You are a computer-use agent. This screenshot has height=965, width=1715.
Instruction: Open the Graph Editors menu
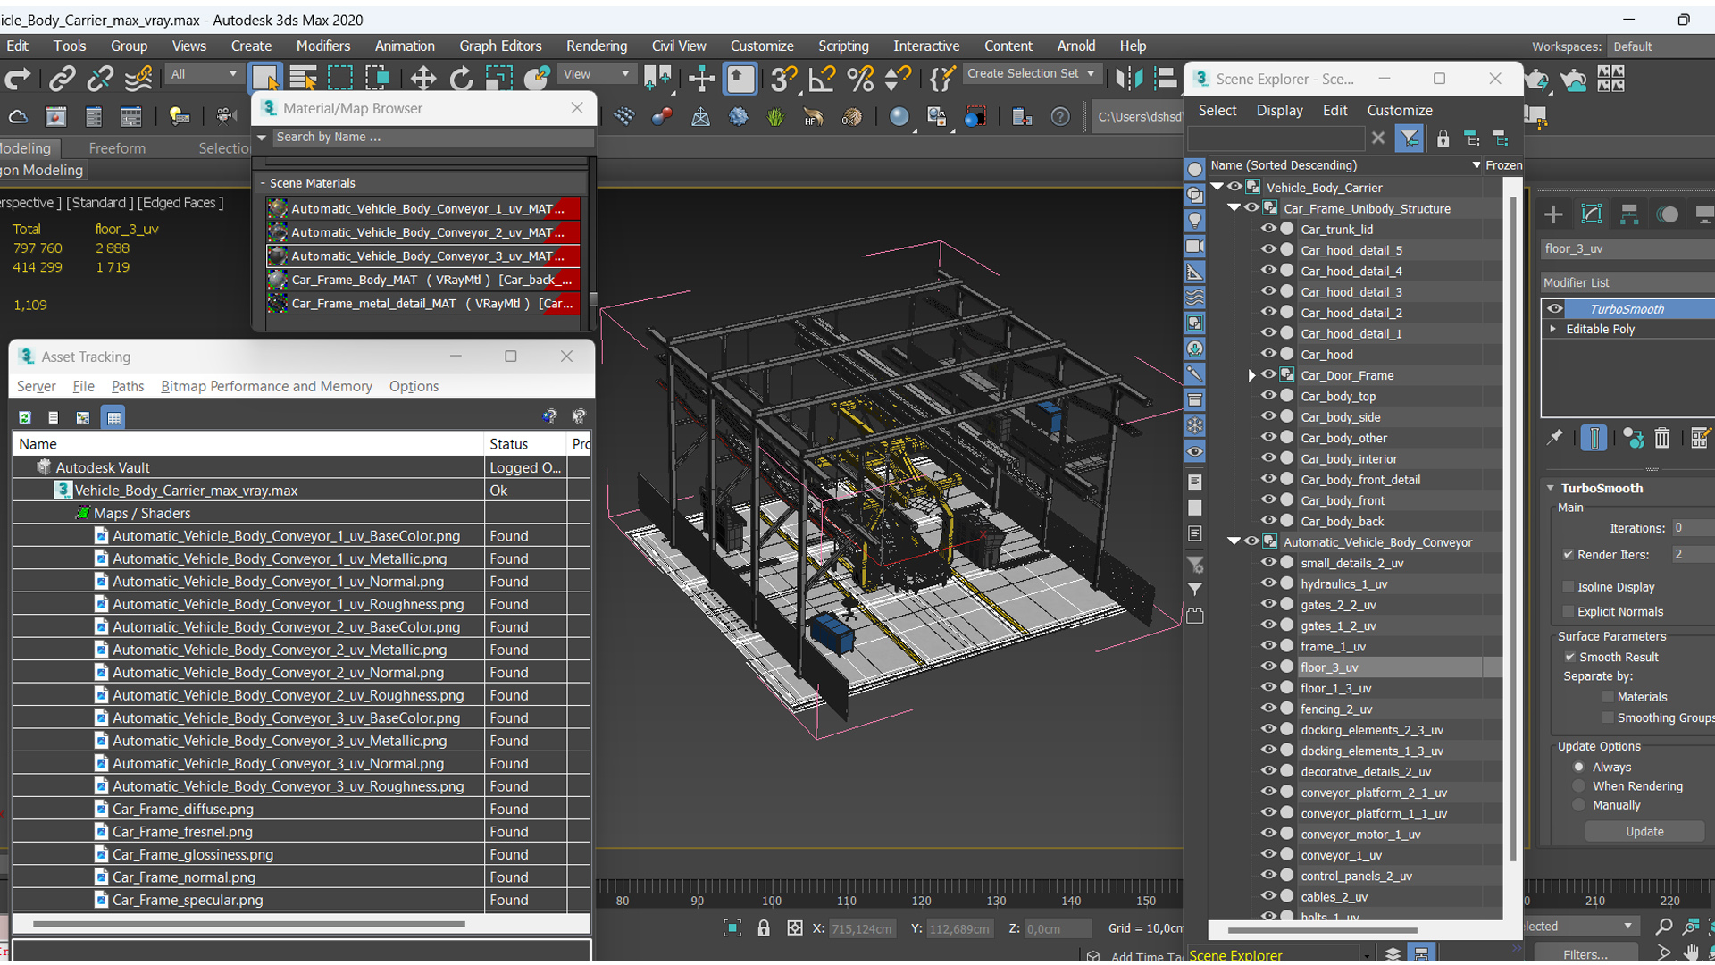point(500,46)
